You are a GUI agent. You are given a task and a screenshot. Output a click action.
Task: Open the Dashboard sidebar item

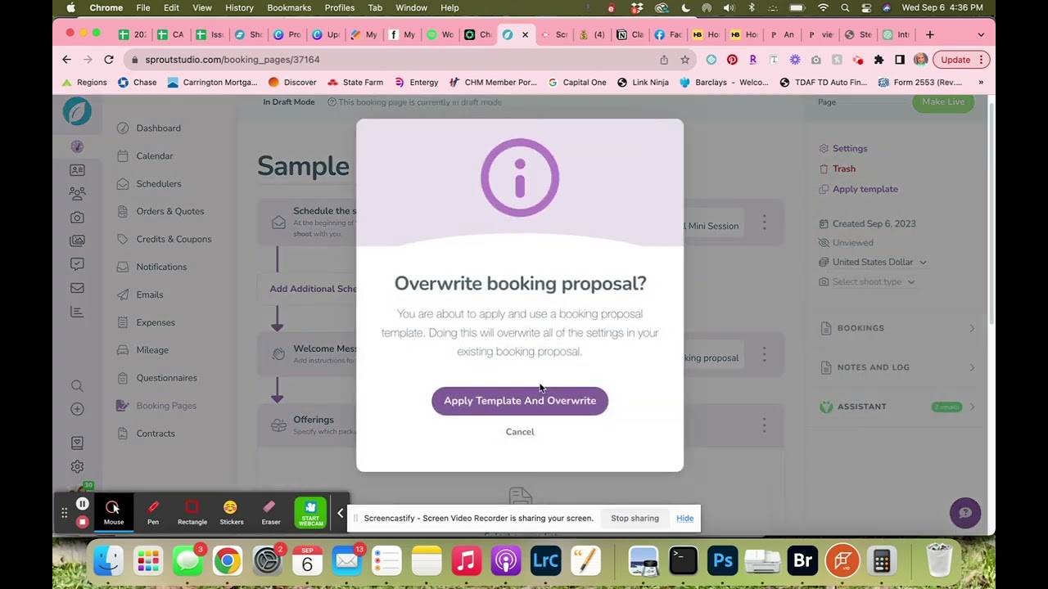point(158,128)
